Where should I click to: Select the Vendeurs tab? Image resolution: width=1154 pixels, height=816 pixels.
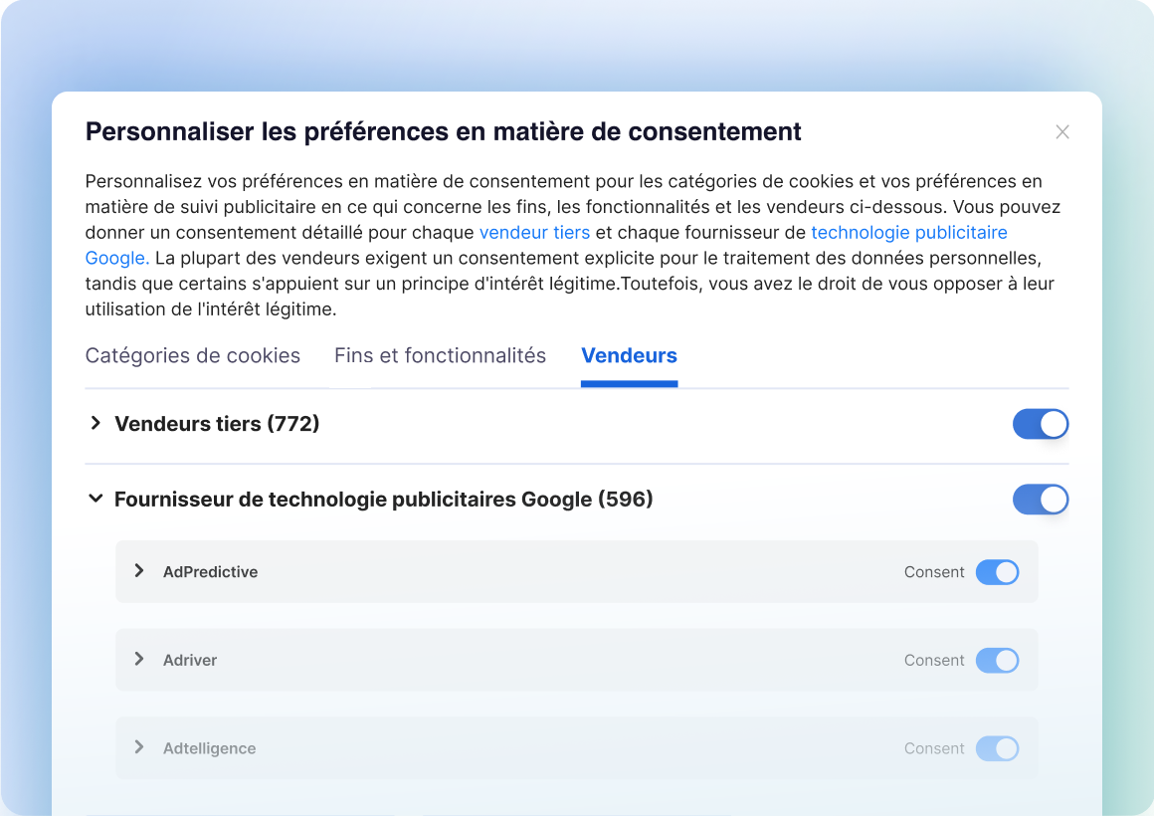pyautogui.click(x=629, y=355)
